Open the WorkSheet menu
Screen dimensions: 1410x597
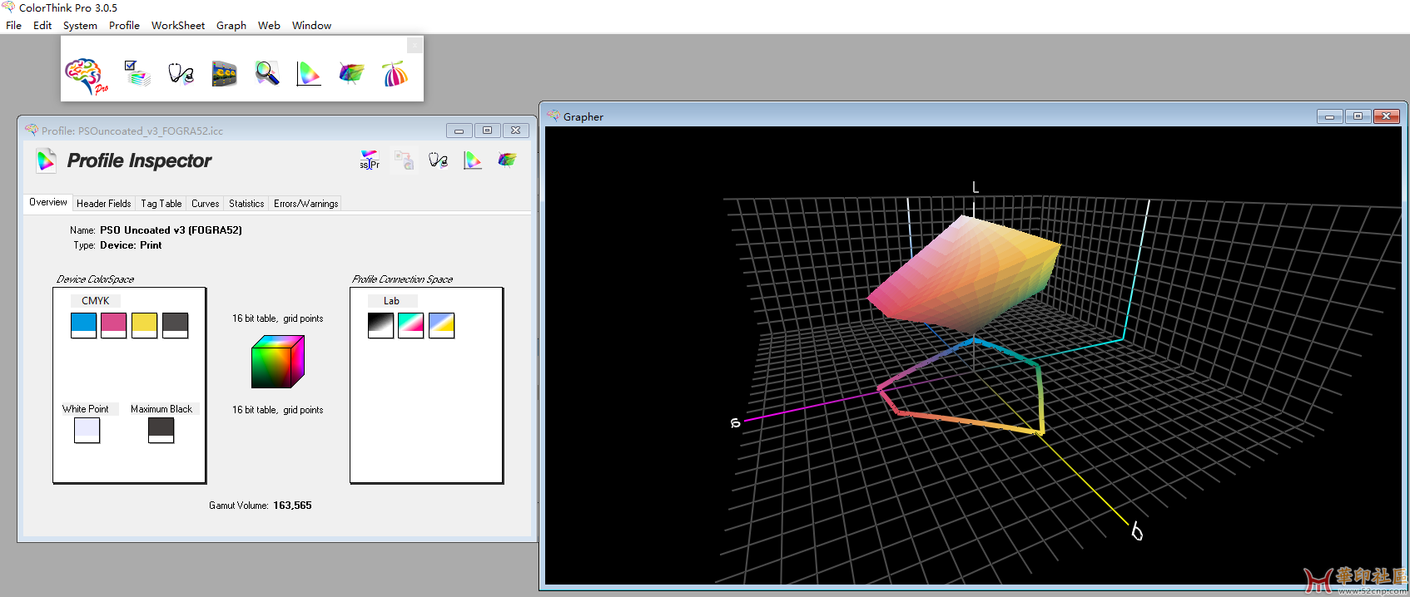click(178, 25)
